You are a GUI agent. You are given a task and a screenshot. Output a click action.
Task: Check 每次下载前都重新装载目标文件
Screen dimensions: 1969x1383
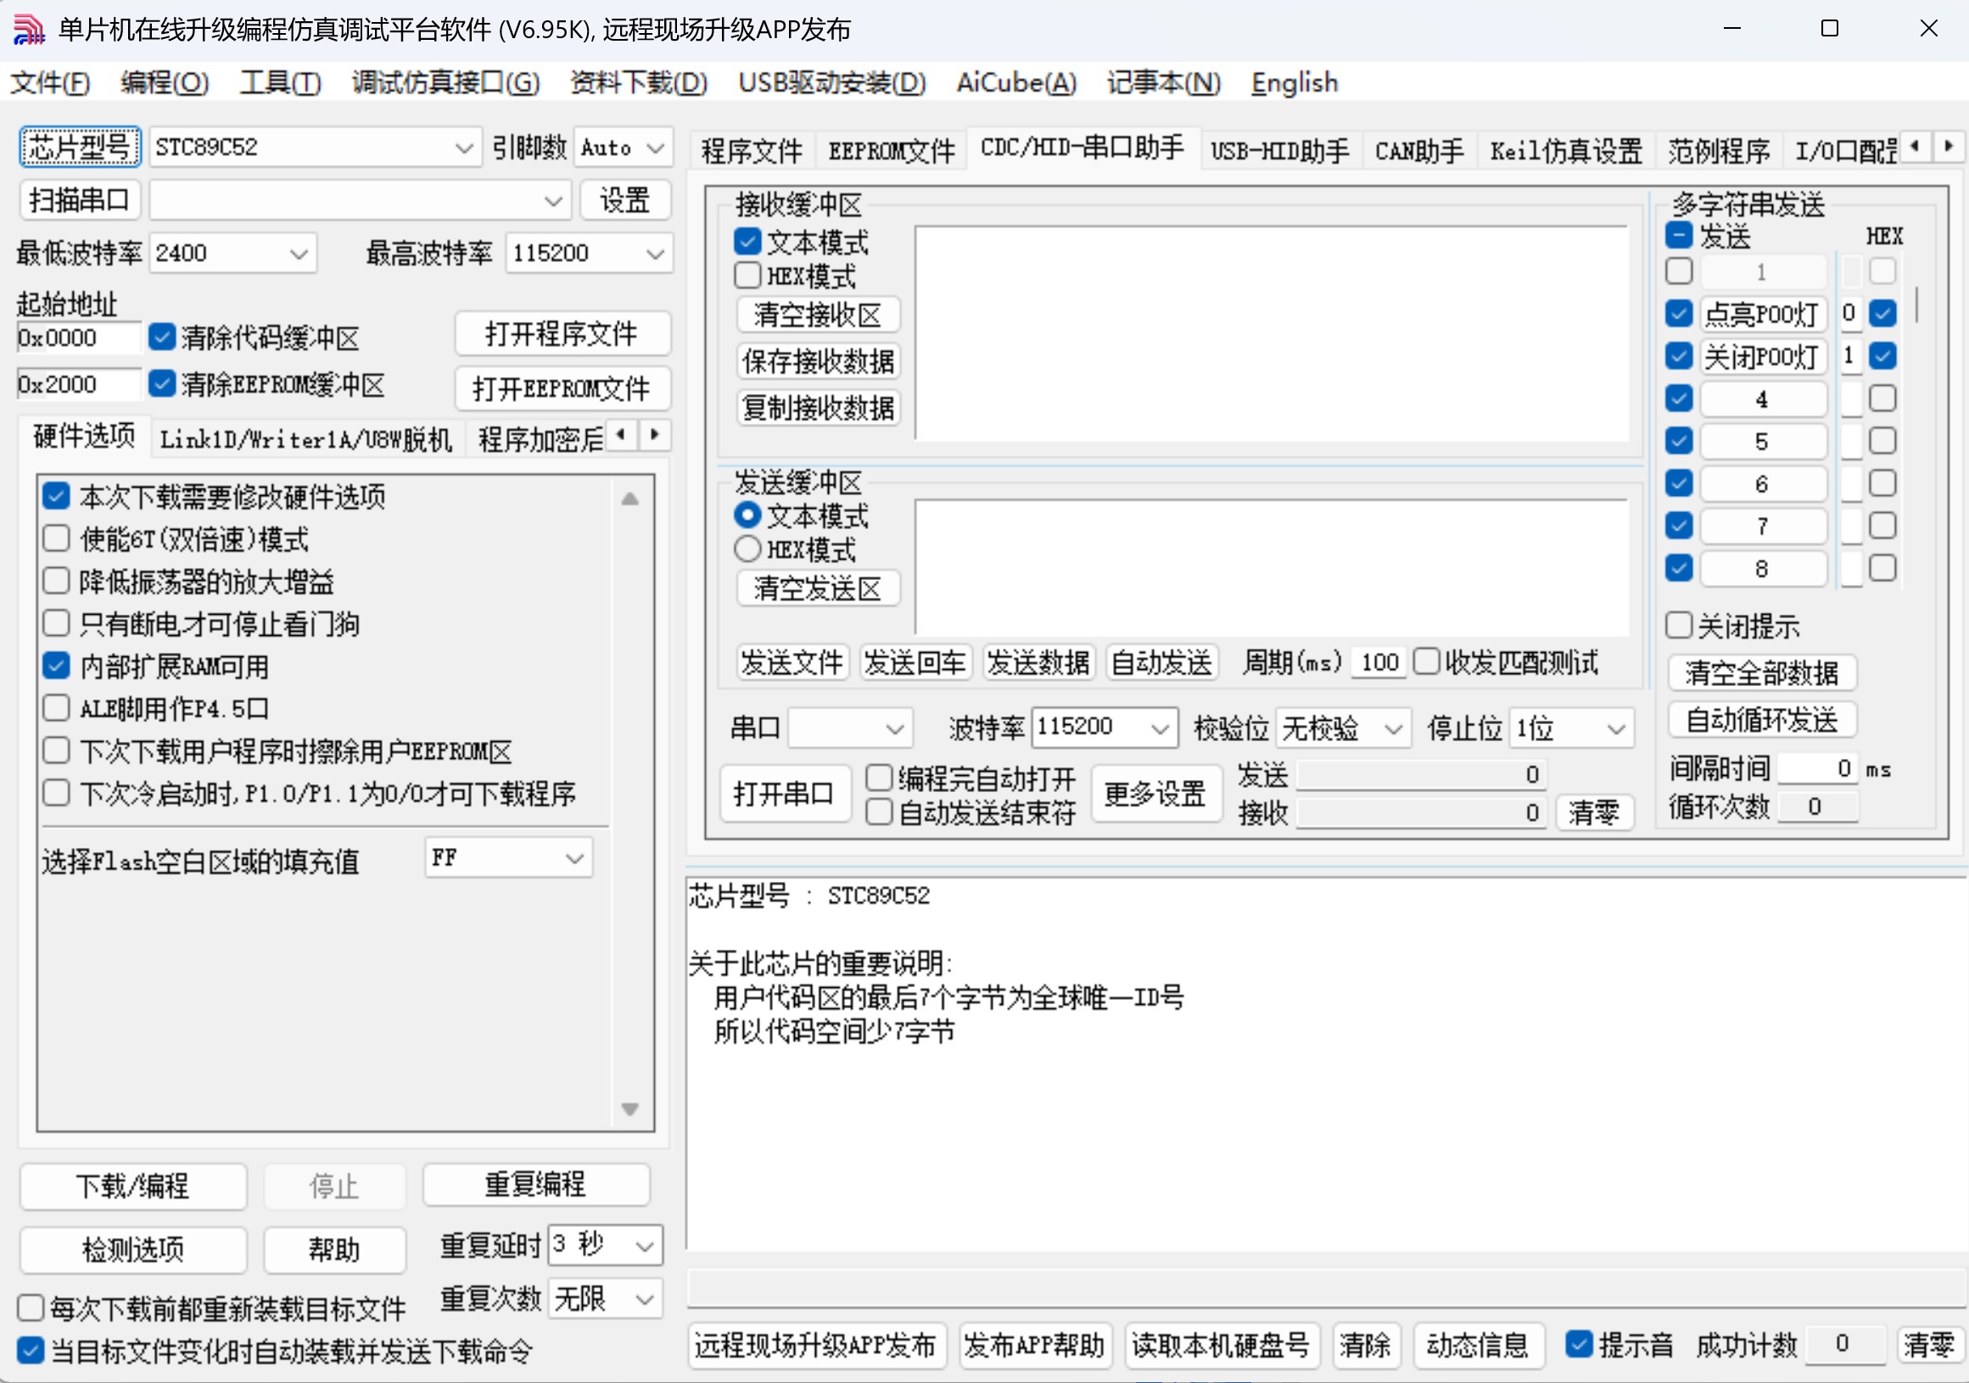(x=31, y=1308)
